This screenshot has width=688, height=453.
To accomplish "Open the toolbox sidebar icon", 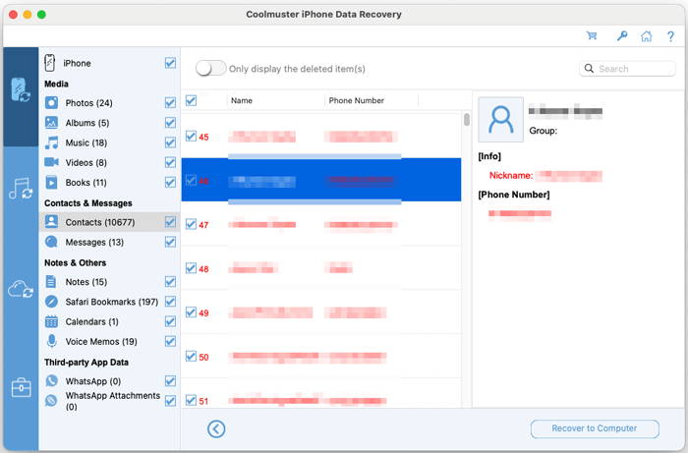I will point(21,388).
